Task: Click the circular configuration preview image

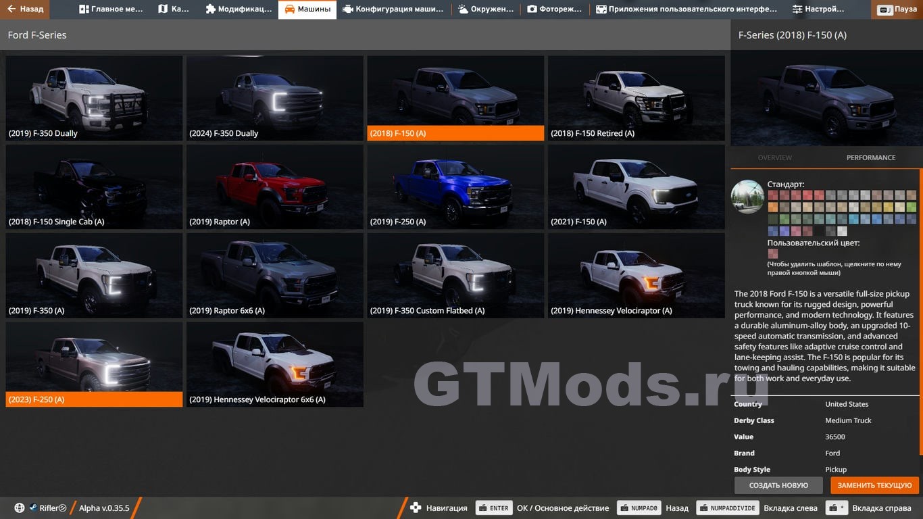Action: 747,197
